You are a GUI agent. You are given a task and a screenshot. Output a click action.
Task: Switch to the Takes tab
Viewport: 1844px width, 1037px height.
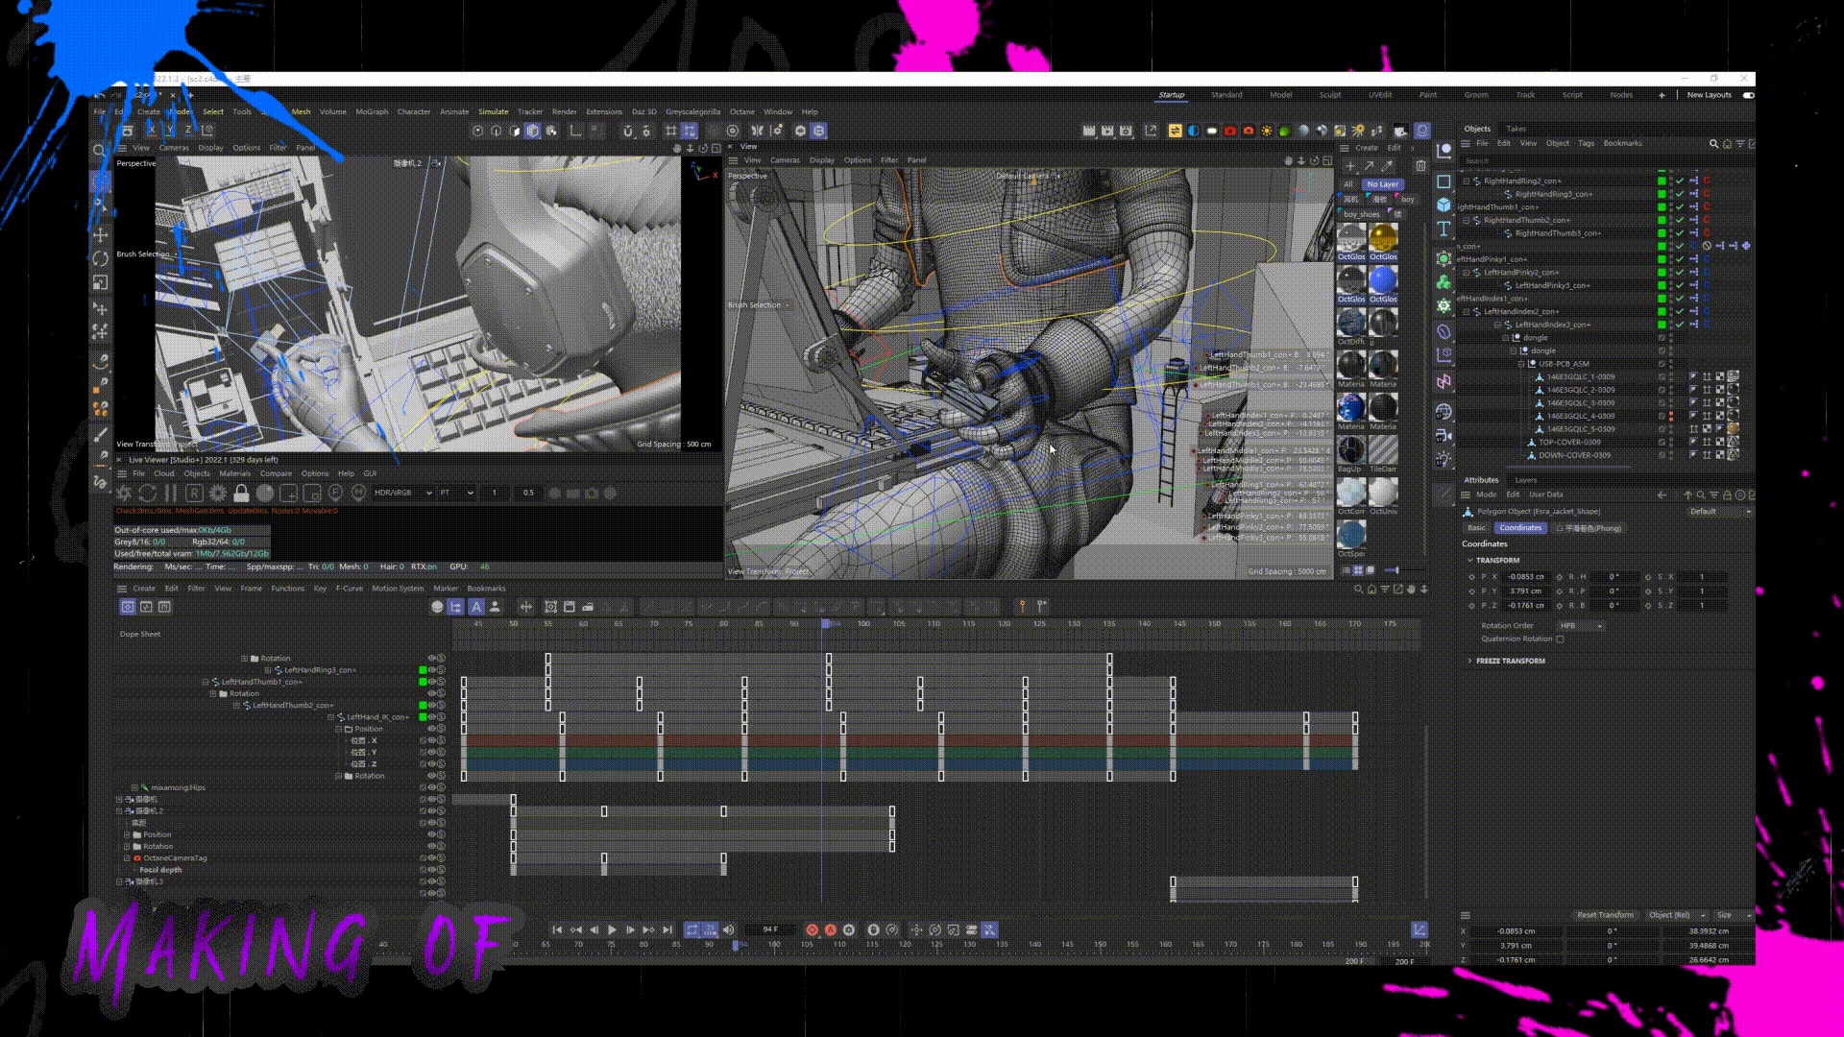coord(1516,129)
